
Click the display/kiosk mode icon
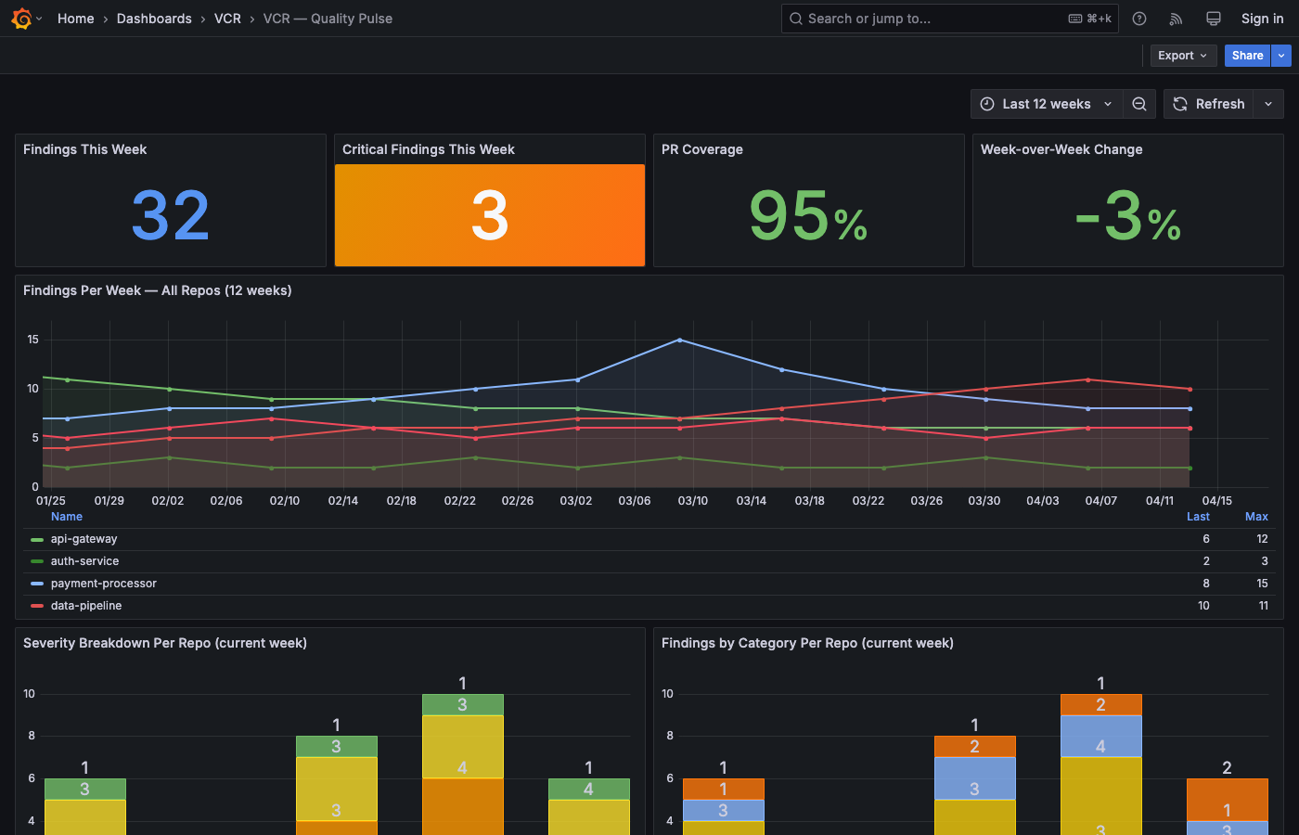point(1213,19)
